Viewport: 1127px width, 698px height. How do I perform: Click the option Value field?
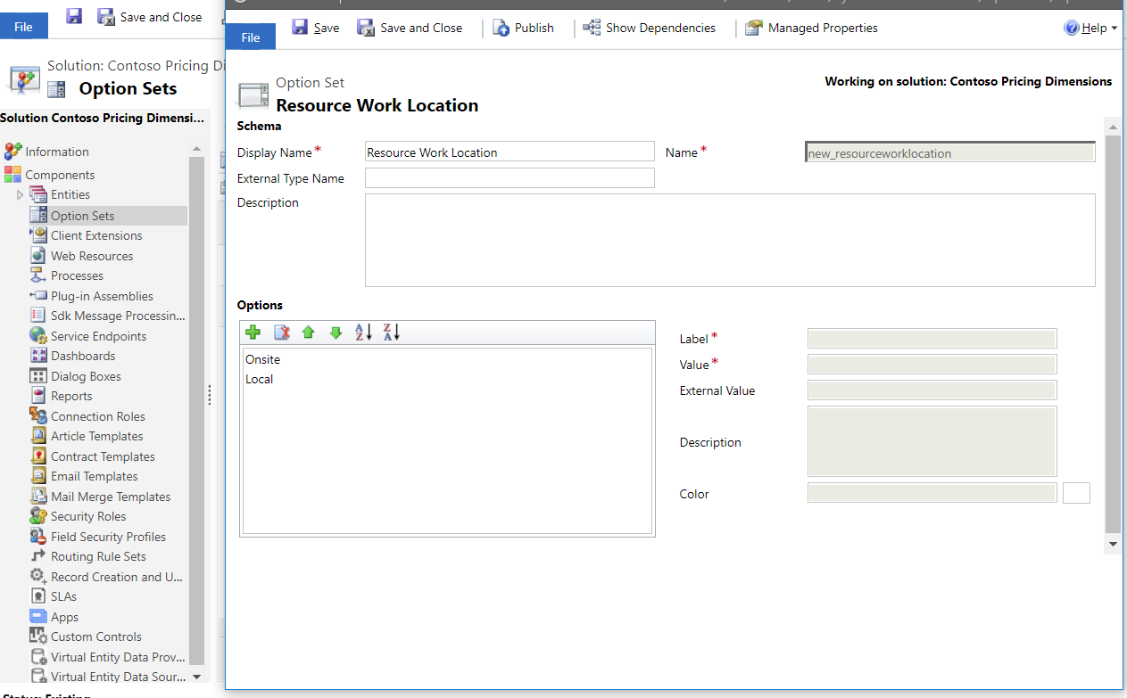932,364
